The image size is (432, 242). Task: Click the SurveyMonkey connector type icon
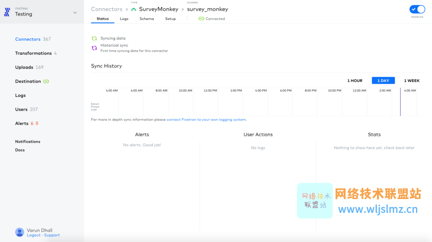[134, 9]
